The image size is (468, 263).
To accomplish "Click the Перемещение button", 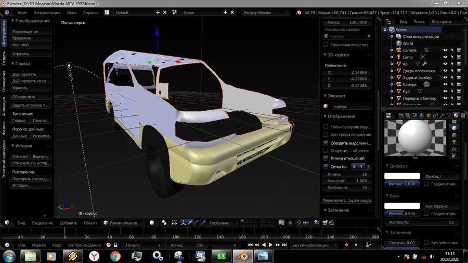I will point(31,31).
